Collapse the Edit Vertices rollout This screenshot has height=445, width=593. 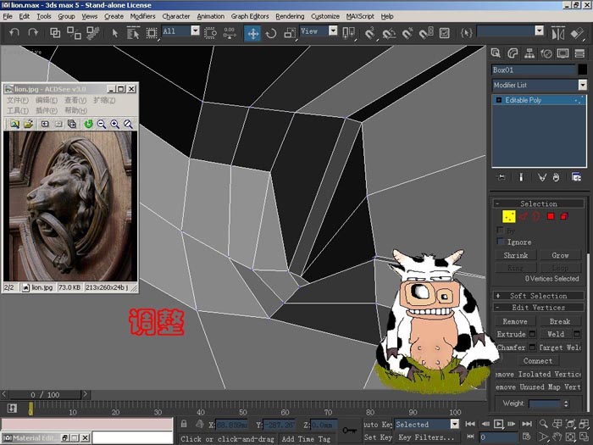(539, 307)
